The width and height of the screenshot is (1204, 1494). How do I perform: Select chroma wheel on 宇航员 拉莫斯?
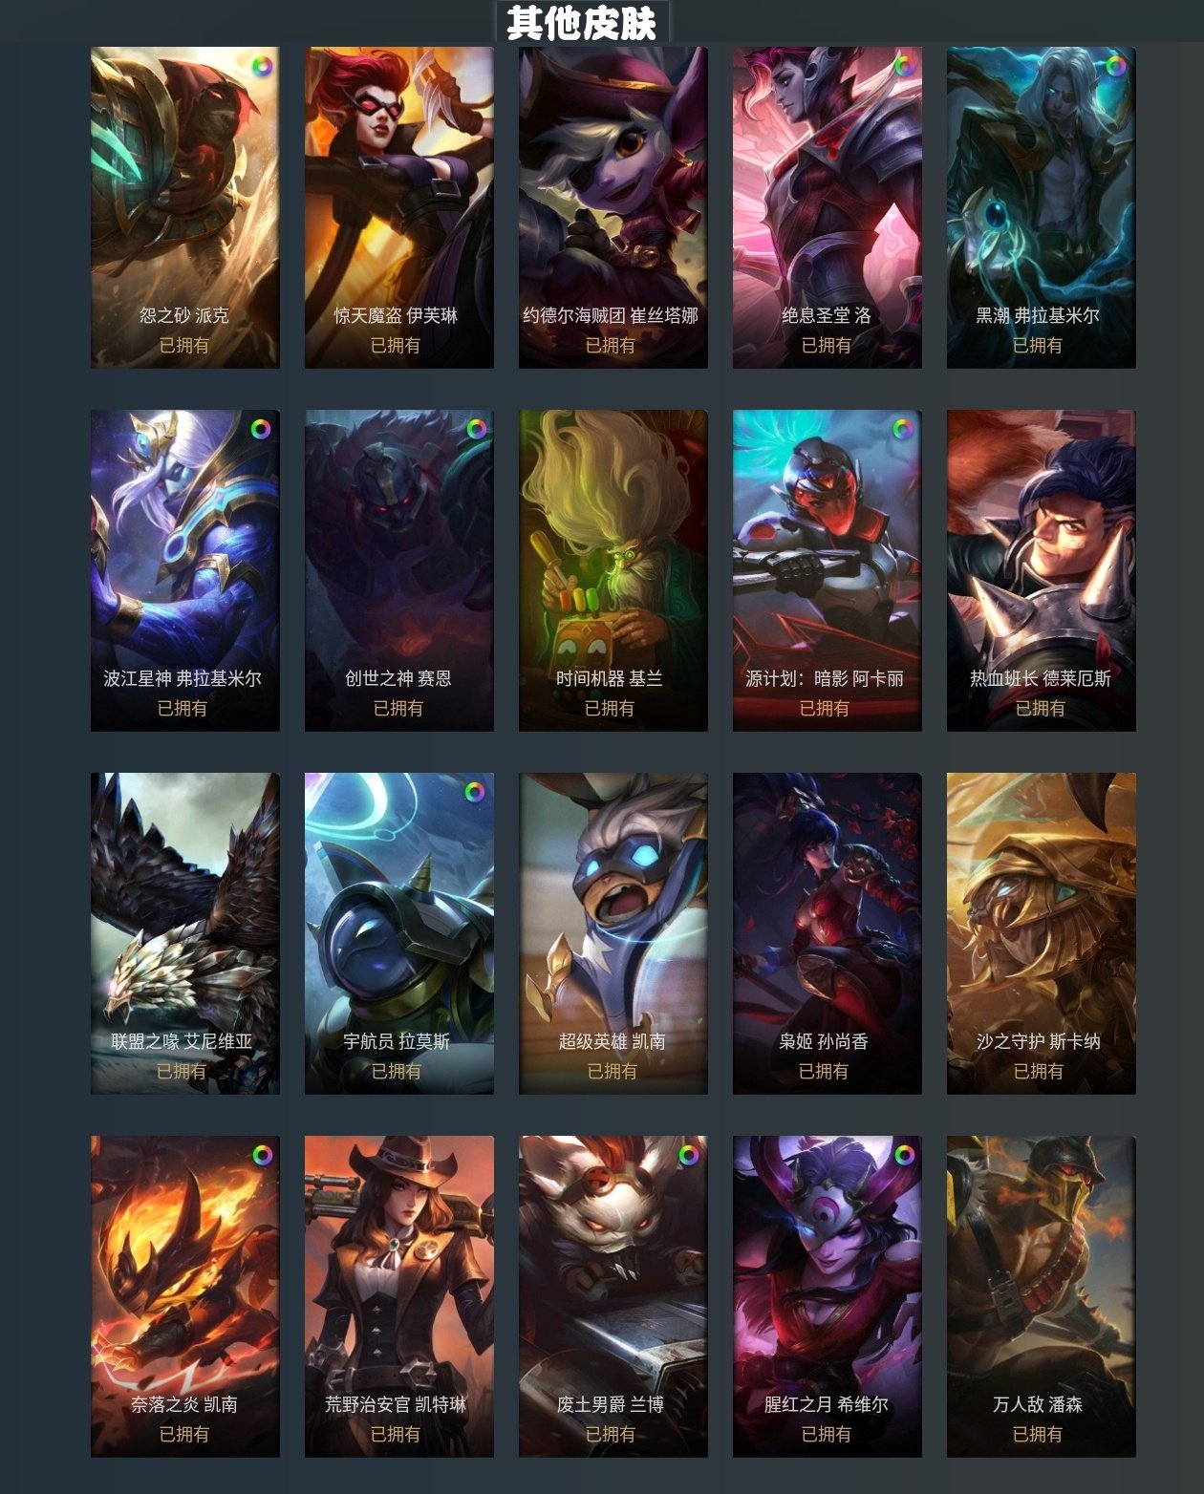pyautogui.click(x=475, y=792)
